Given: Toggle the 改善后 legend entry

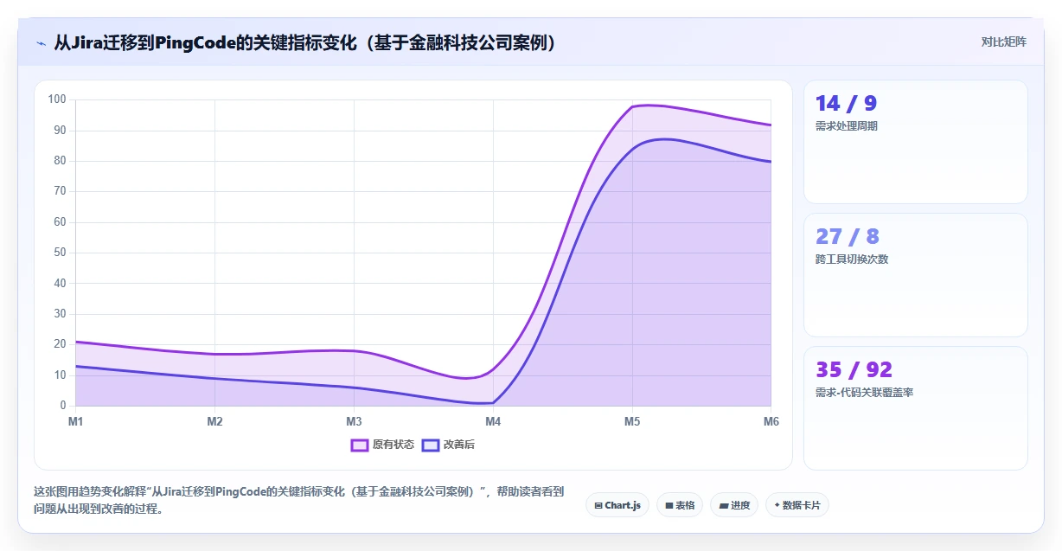Looking at the screenshot, I should point(448,445).
